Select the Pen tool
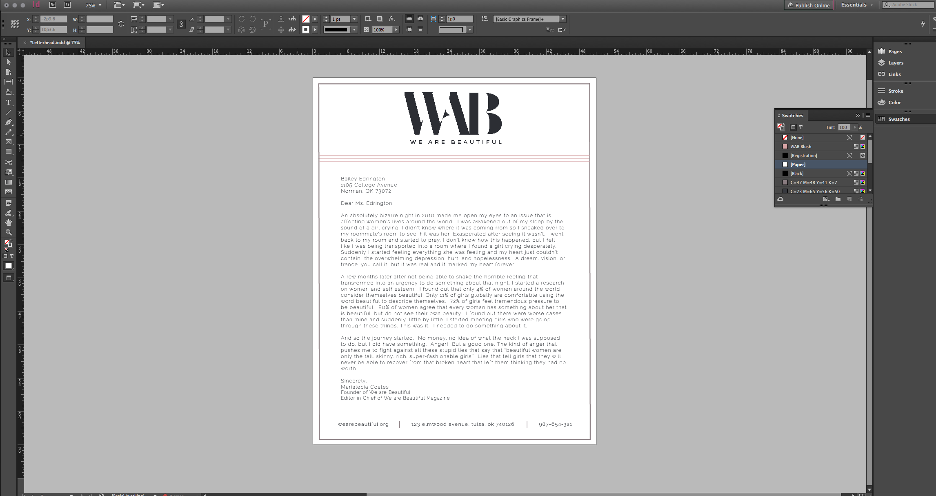This screenshot has width=936, height=496. click(8, 122)
